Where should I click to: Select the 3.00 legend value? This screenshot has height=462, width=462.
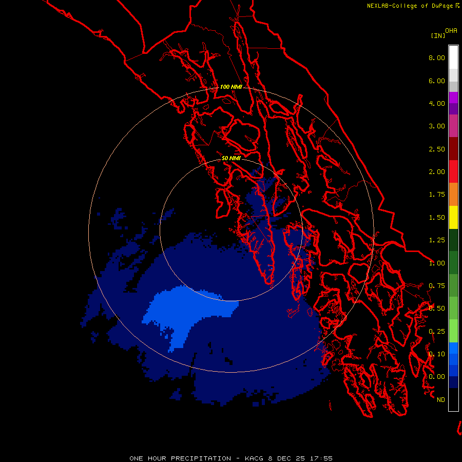[x=437, y=126]
